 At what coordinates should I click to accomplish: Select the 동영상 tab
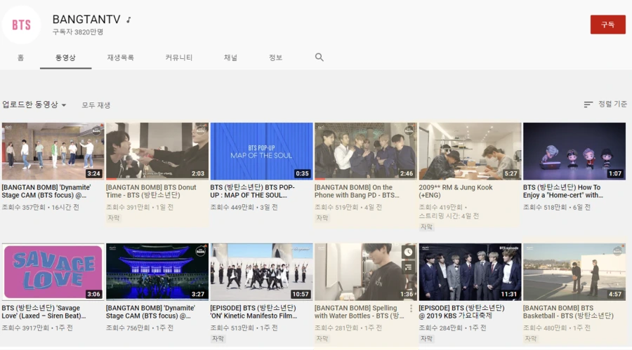[66, 58]
